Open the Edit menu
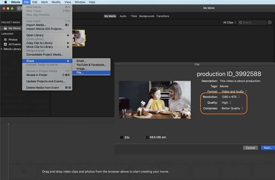275x180 pixels. 35,2
